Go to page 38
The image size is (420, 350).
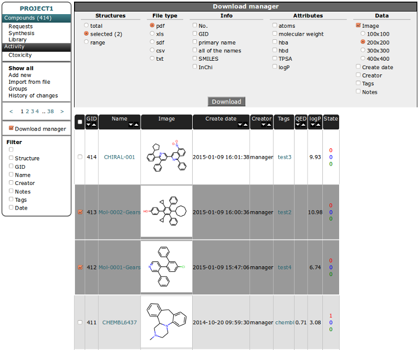pyautogui.click(x=50, y=112)
